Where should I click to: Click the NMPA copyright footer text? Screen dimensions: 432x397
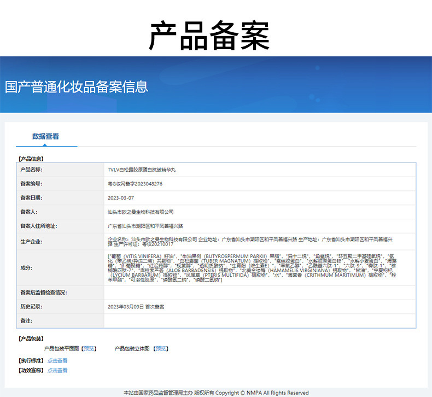[216, 393]
